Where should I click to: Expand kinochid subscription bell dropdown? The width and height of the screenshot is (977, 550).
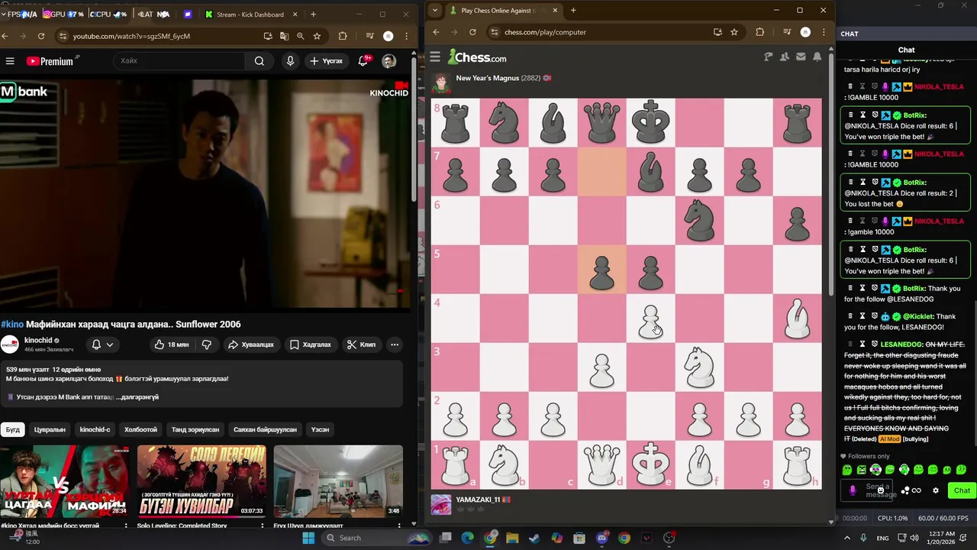pos(102,345)
